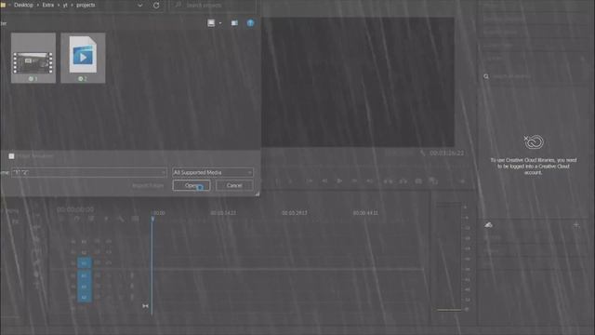The width and height of the screenshot is (595, 335).
Task: Click the cloud sync icon in Libraries panel
Action: click(488, 225)
